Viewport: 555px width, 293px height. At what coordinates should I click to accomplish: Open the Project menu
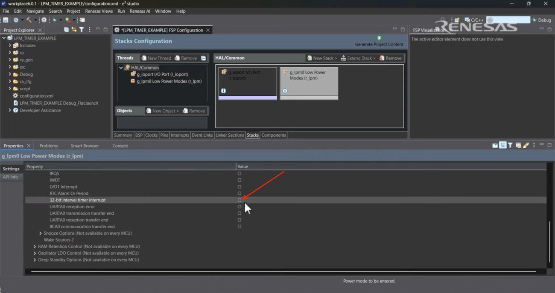tap(73, 11)
